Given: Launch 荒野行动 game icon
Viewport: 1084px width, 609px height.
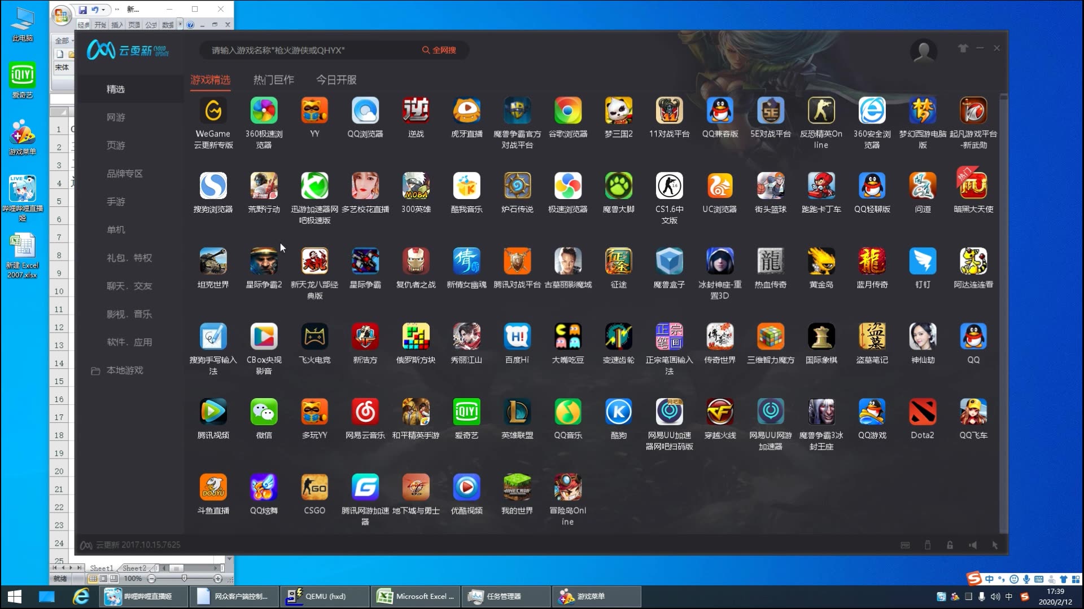Looking at the screenshot, I should click(264, 186).
